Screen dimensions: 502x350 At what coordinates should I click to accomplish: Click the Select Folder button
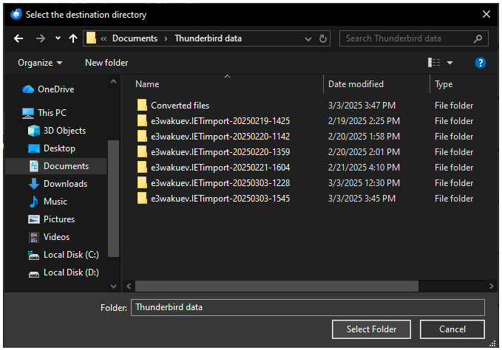(x=371, y=329)
